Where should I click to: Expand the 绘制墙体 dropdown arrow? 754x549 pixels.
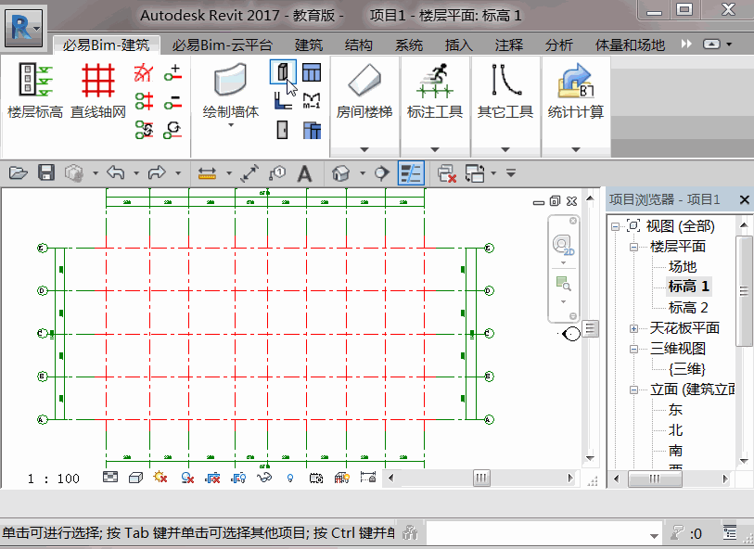point(231,125)
